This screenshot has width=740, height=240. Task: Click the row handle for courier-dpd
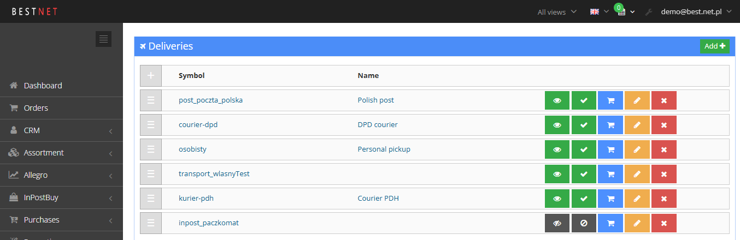click(151, 125)
